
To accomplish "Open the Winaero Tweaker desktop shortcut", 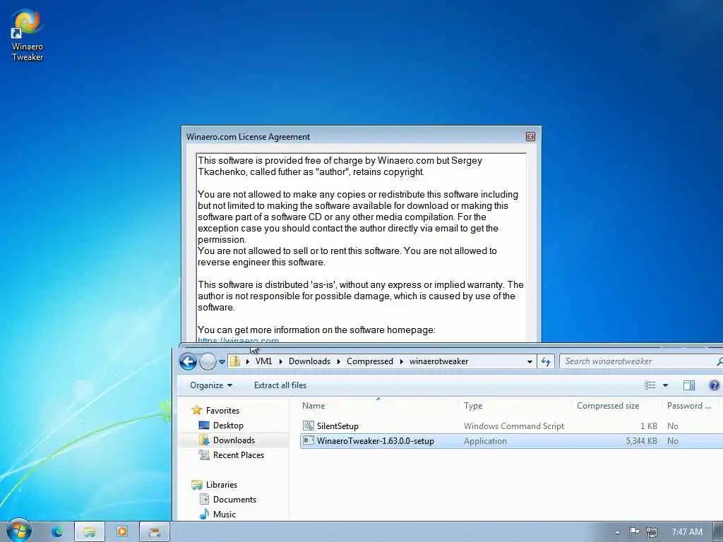I will pyautogui.click(x=28, y=36).
